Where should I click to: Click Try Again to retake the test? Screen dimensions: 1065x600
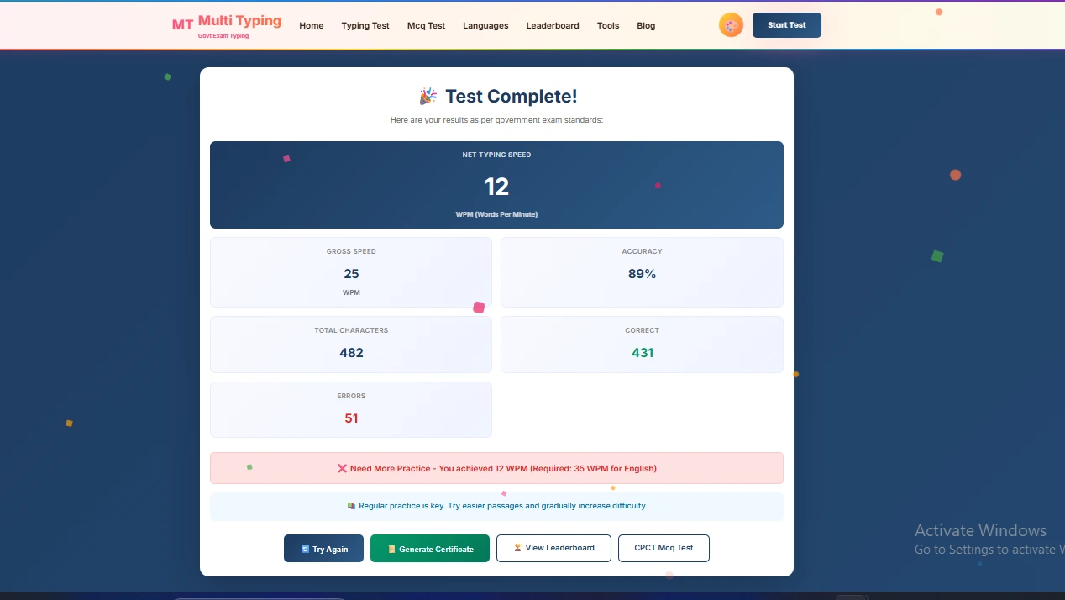pos(323,548)
